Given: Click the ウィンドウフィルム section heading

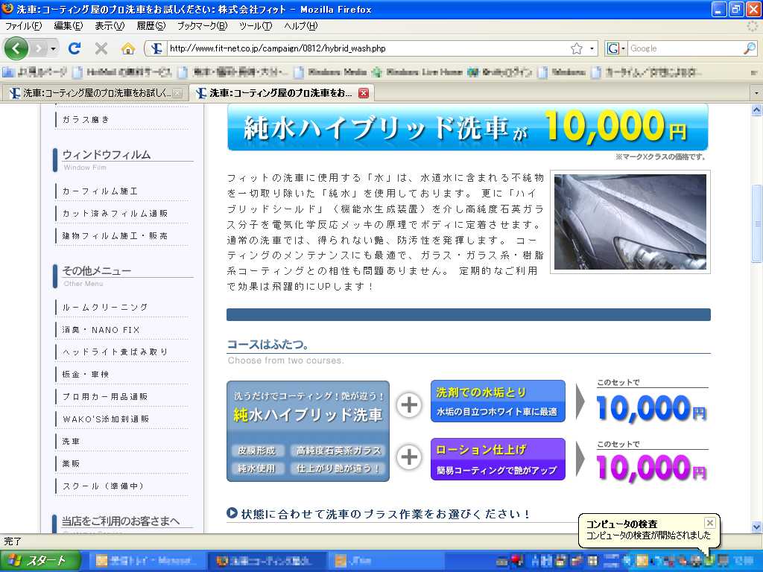Looking at the screenshot, I should (x=107, y=155).
